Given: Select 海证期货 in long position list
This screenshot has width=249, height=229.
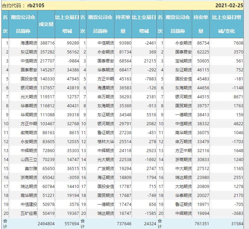Looking at the screenshot, I should (106, 178).
